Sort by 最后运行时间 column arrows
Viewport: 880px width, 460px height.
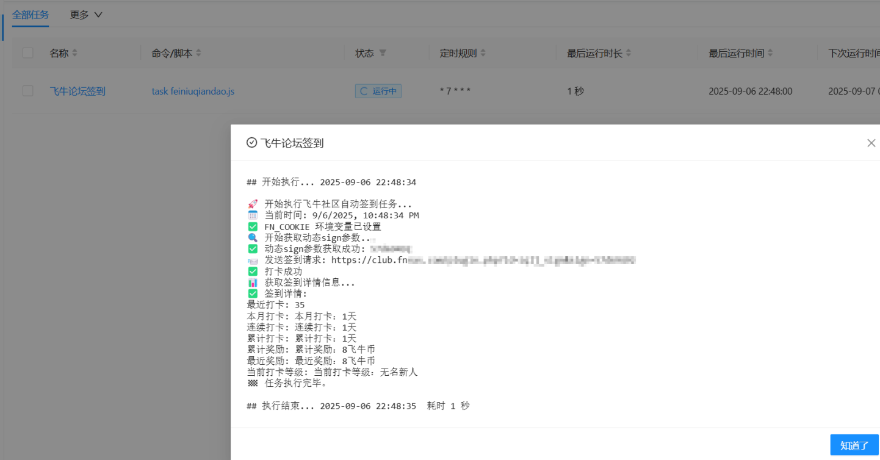pos(770,54)
